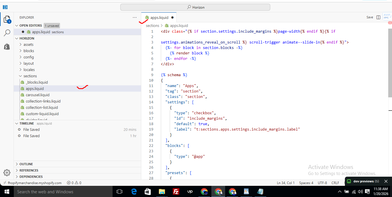This screenshot has height=197, width=392.
Task: Collapse the Open Editors section
Action: coord(30,25)
